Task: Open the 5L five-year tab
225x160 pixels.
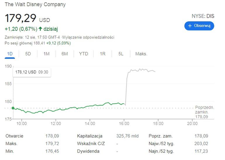Action: pos(121,54)
